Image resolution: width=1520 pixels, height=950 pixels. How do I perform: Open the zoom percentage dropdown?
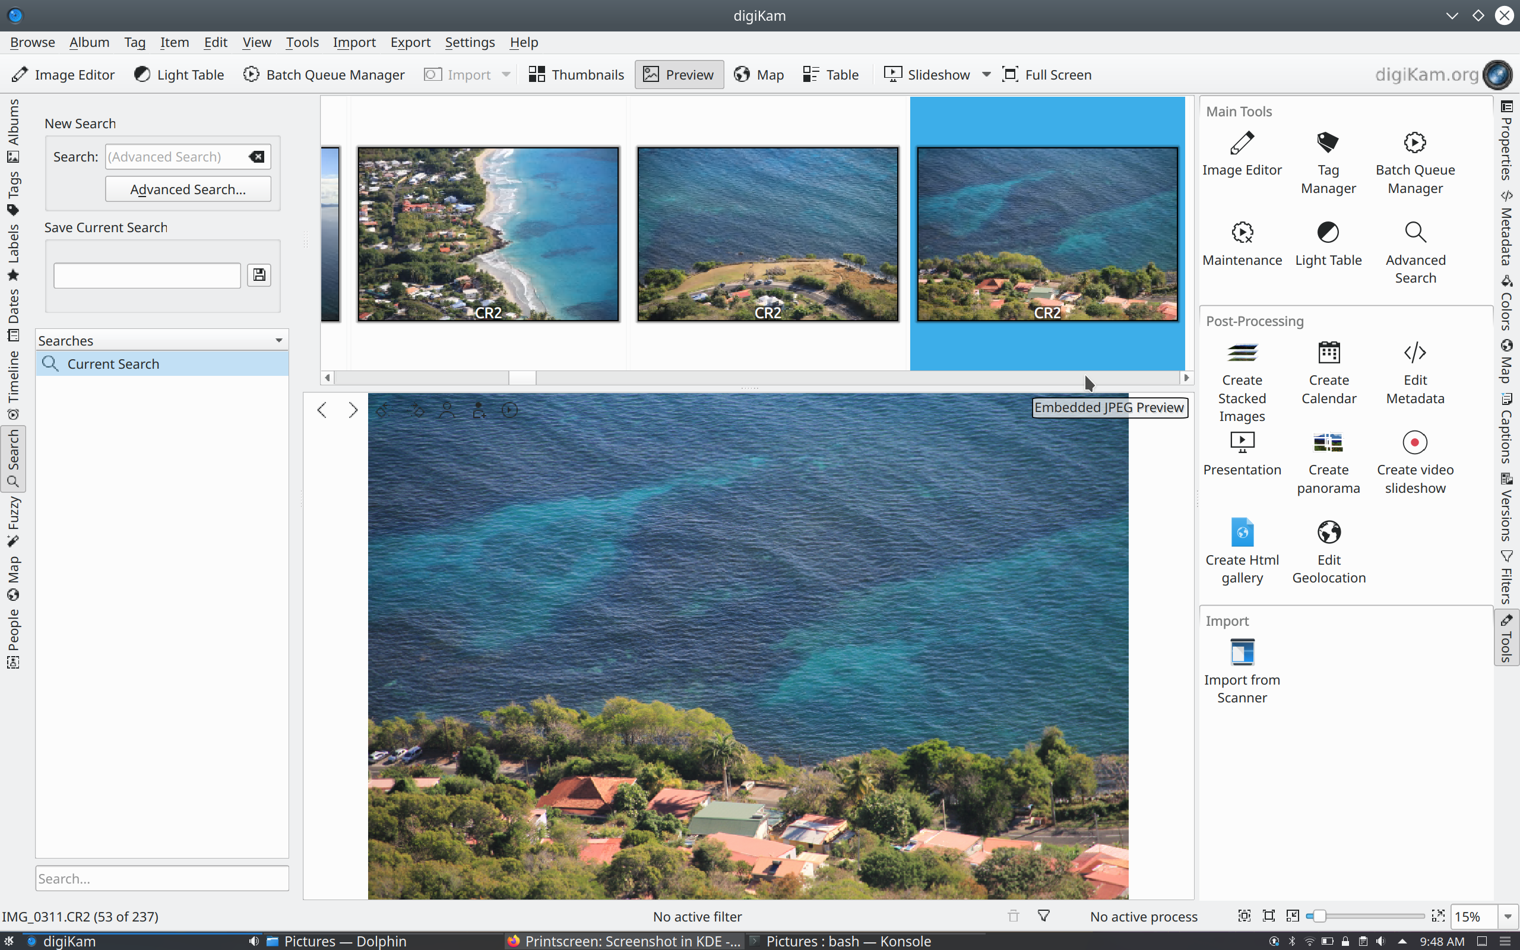pos(1508,916)
